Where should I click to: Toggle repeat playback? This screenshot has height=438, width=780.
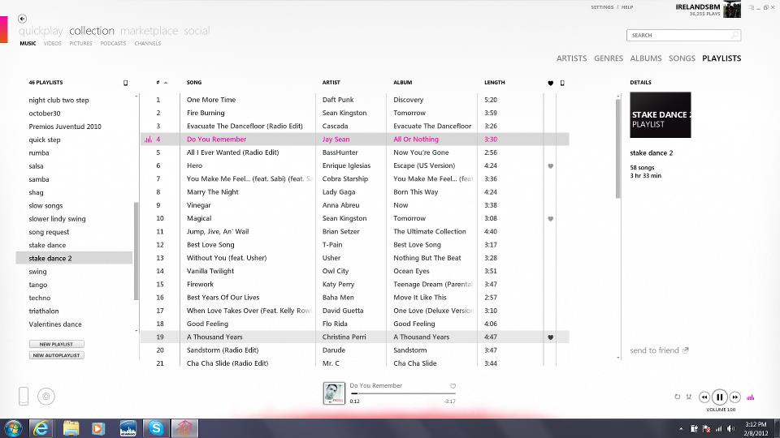tap(677, 397)
